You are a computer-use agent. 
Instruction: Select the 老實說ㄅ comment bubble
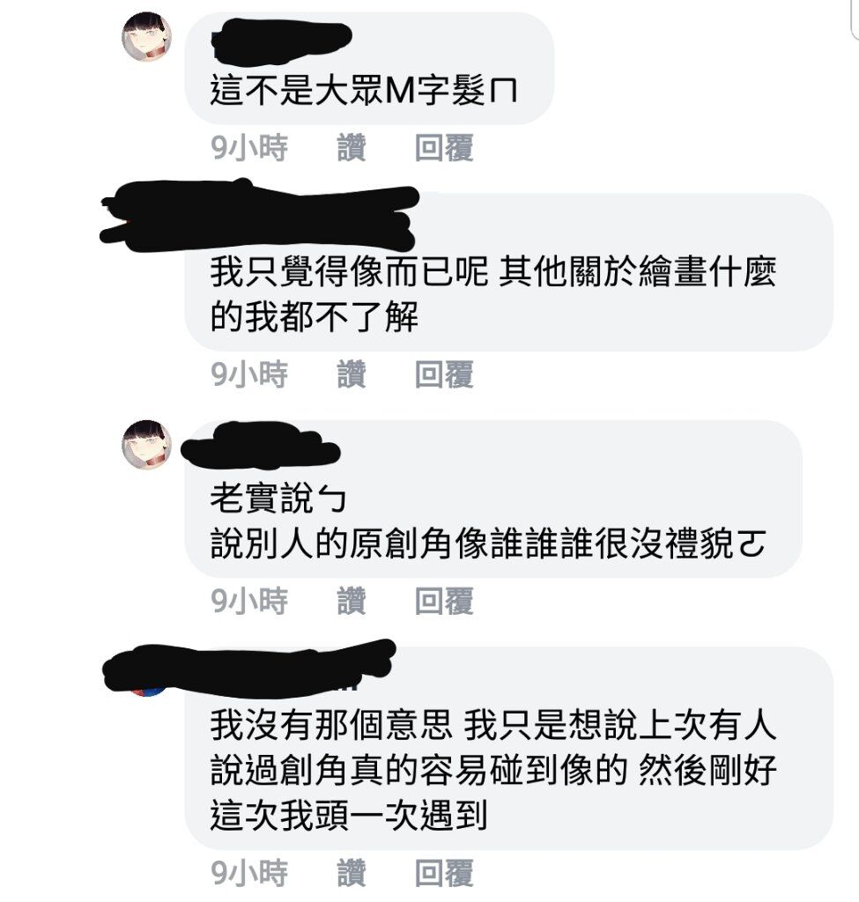(493, 499)
